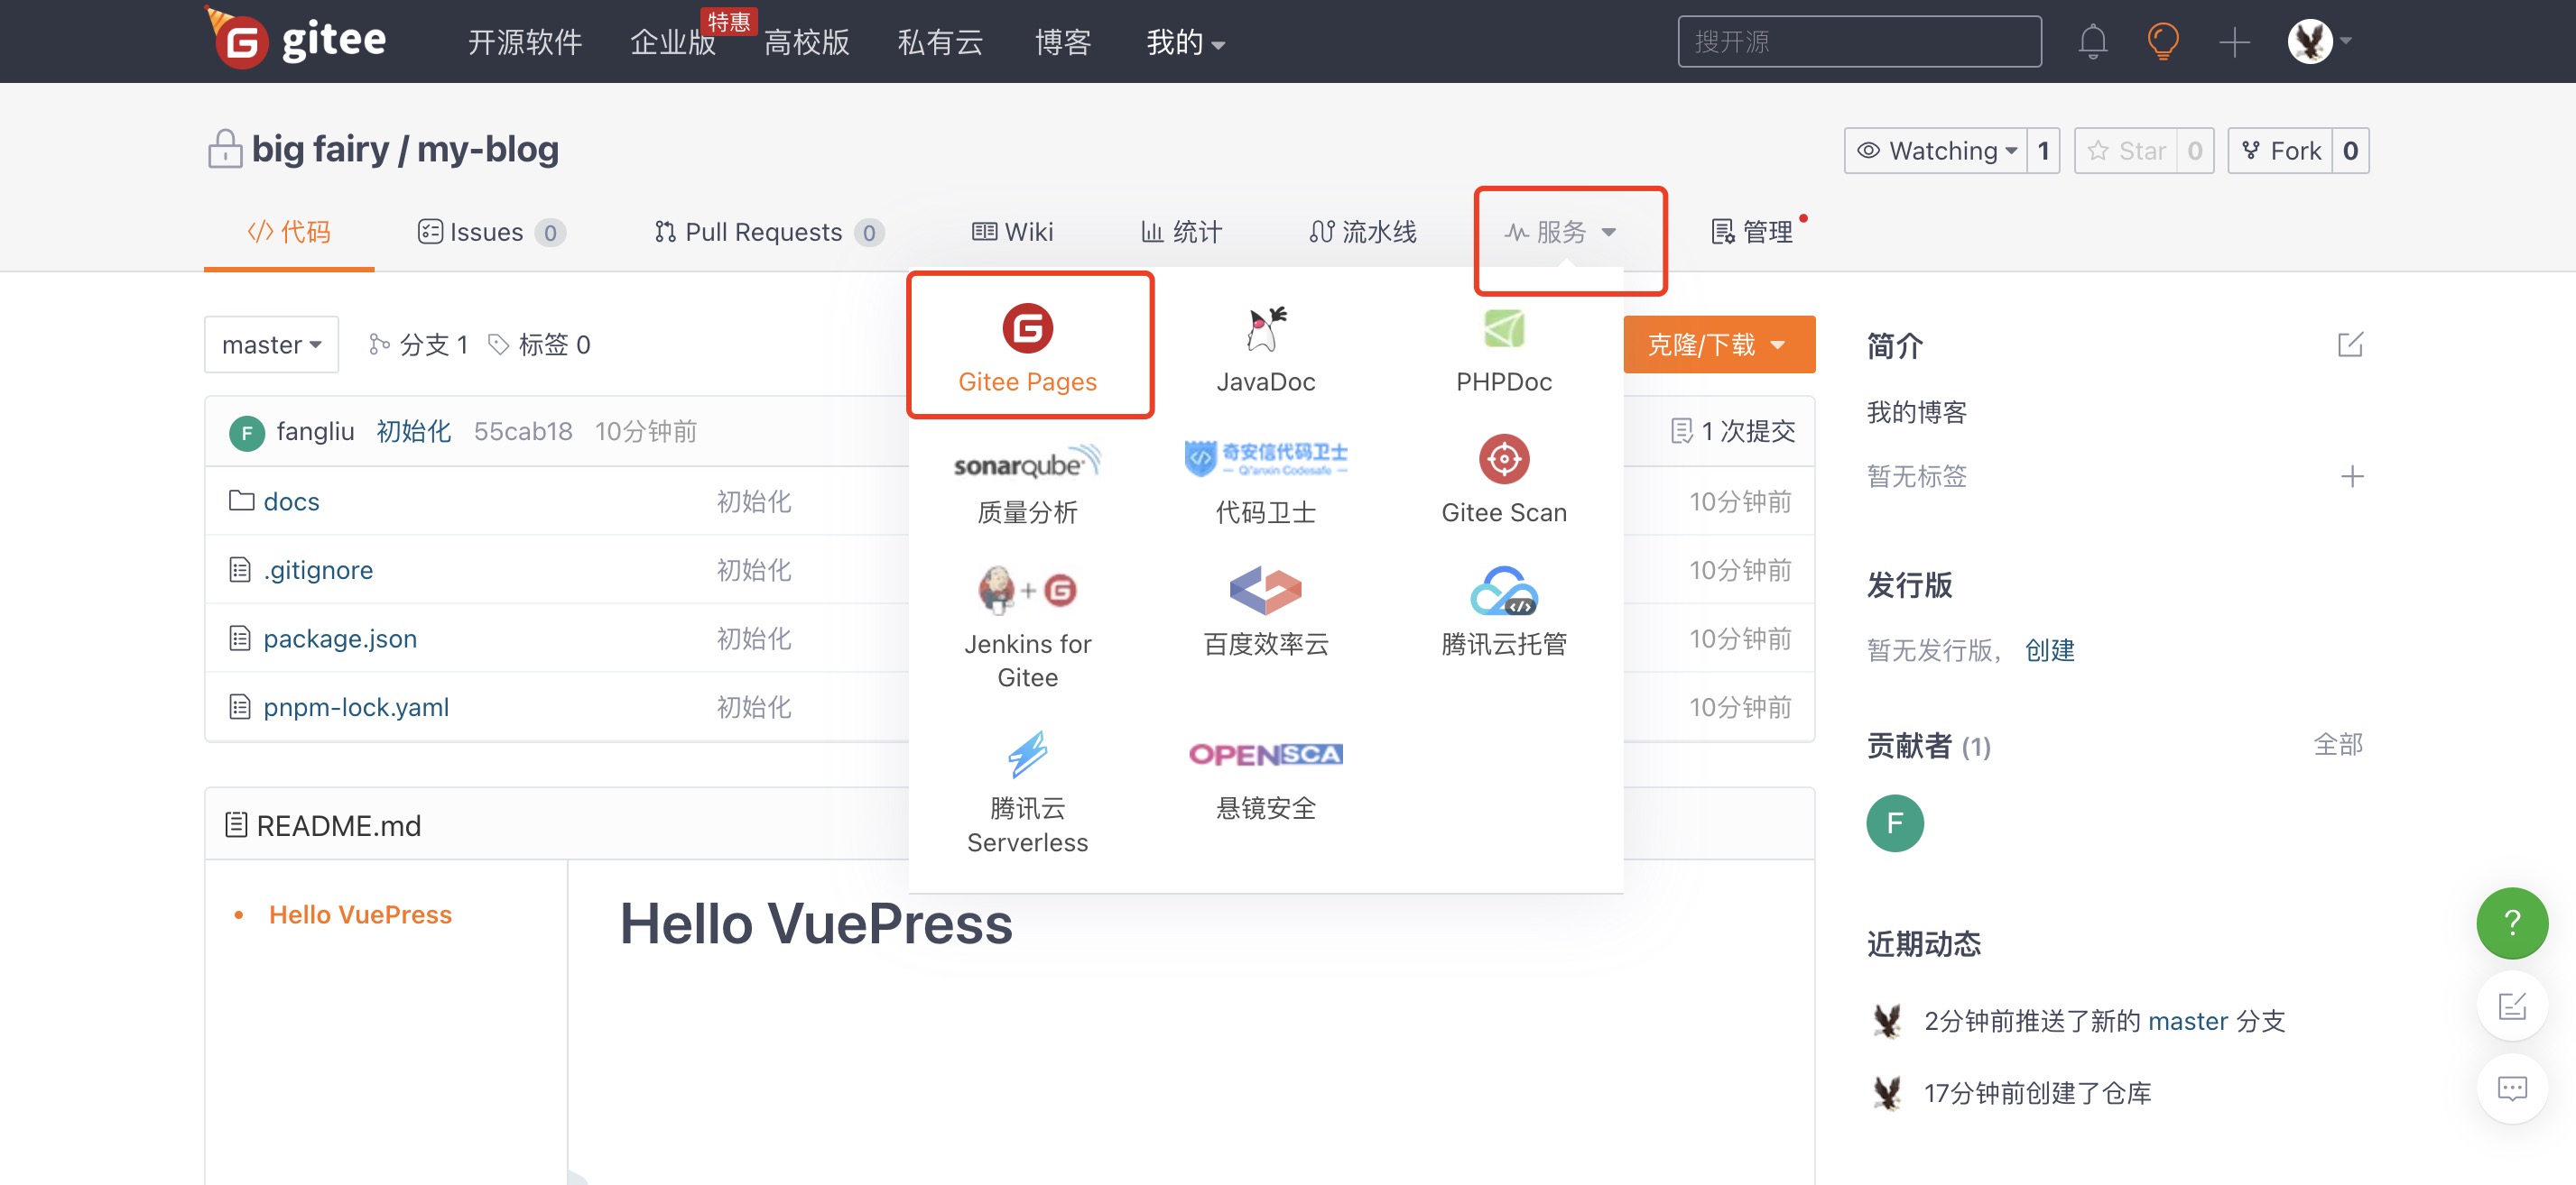View 分支 1 branches
2576x1185 pixels.
(x=419, y=344)
